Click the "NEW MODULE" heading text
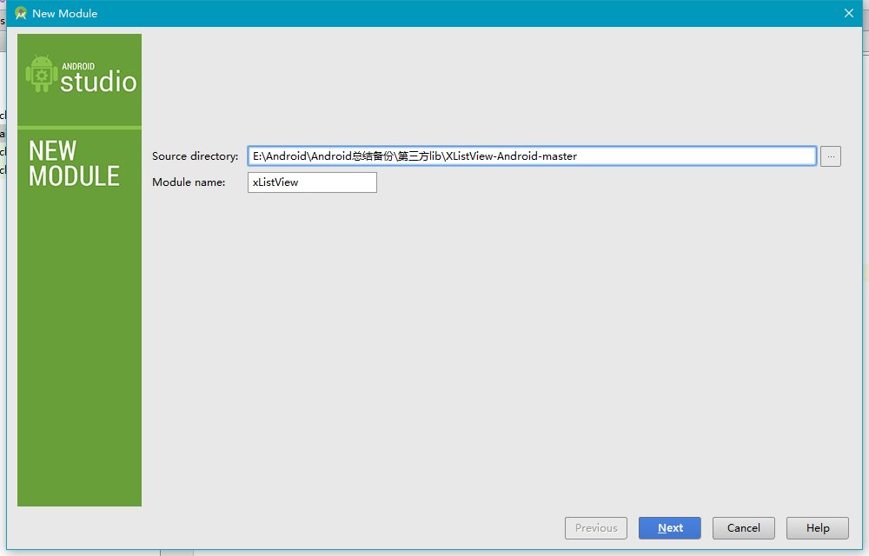This screenshot has height=556, width=869. pos(74,163)
